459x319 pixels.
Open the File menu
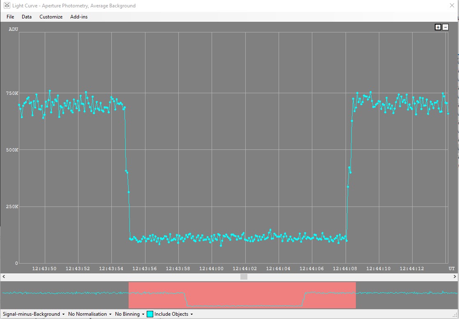[x=10, y=17]
